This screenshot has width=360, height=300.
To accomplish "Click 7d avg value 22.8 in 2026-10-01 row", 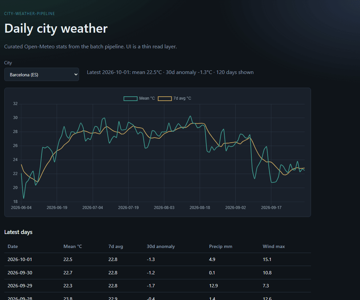I will (113, 259).
